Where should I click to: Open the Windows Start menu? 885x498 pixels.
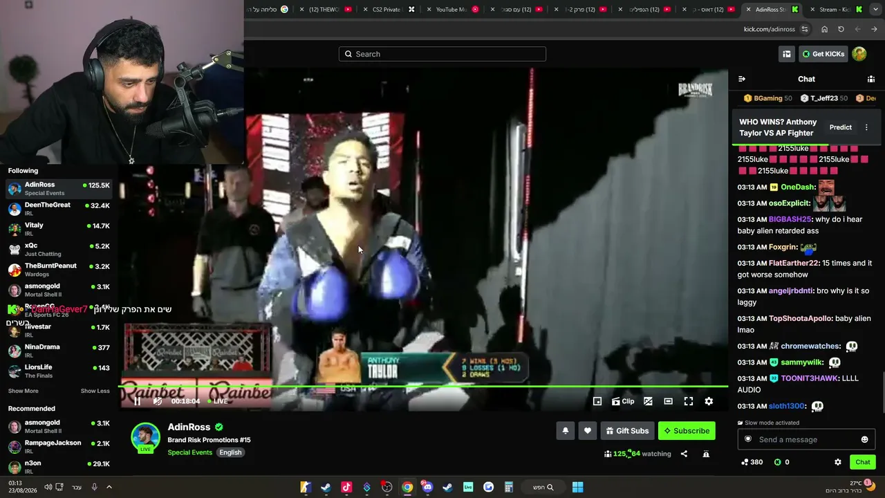(578, 487)
